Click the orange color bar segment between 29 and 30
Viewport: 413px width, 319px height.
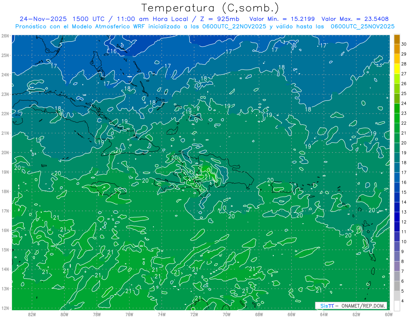pyautogui.click(x=397, y=49)
